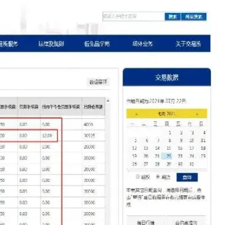
Task: Select day 26 in the calendar
Action: (134, 164)
